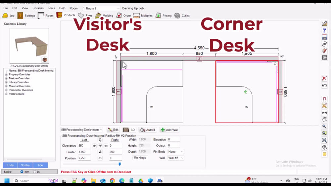Open the Help menu

[62, 8]
